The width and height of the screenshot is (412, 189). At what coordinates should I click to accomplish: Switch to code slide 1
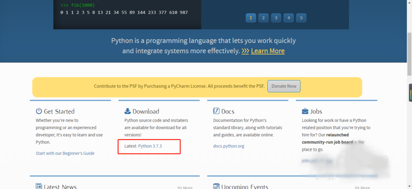coord(251,18)
